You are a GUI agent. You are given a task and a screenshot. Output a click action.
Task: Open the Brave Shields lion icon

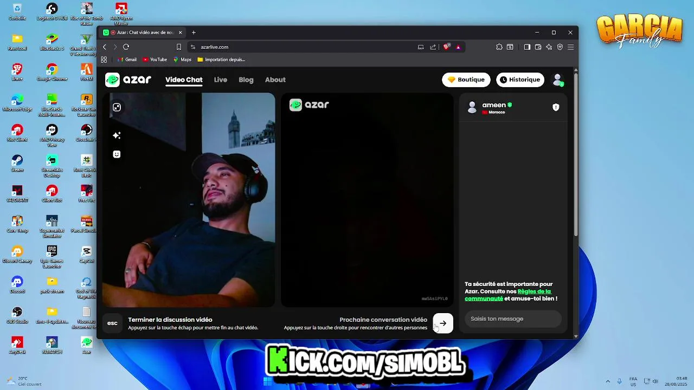coord(447,47)
